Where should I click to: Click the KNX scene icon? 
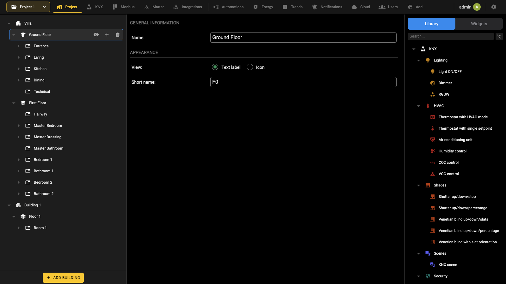pos(433,265)
